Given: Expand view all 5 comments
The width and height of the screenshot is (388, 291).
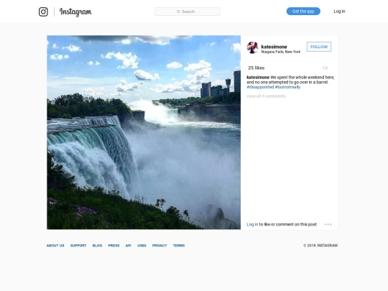Looking at the screenshot, I should [267, 96].
